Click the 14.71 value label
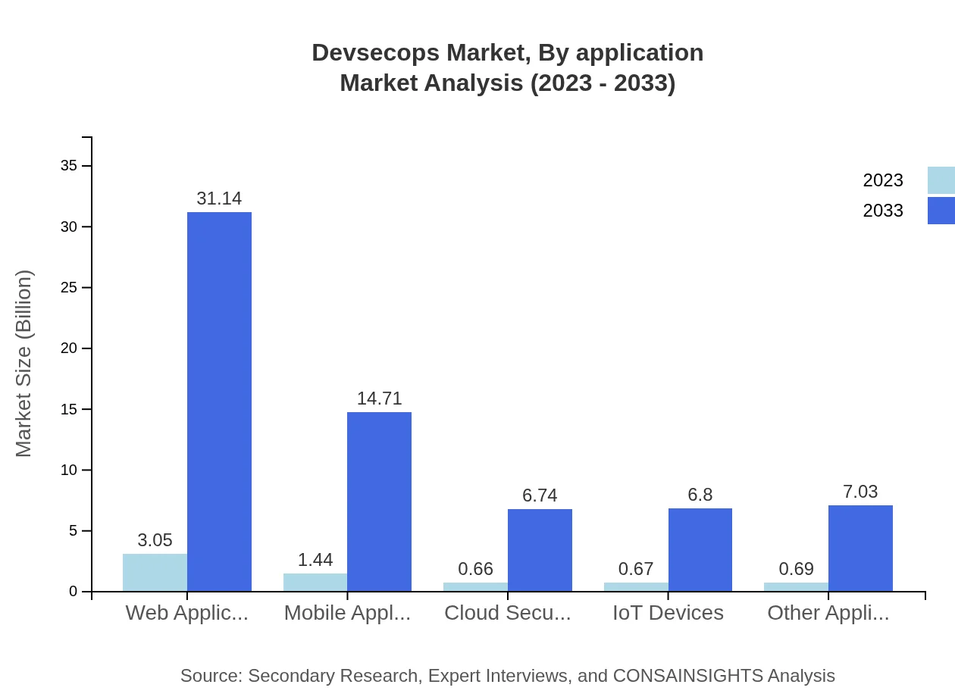This screenshot has height=697, width=955. pyautogui.click(x=379, y=399)
